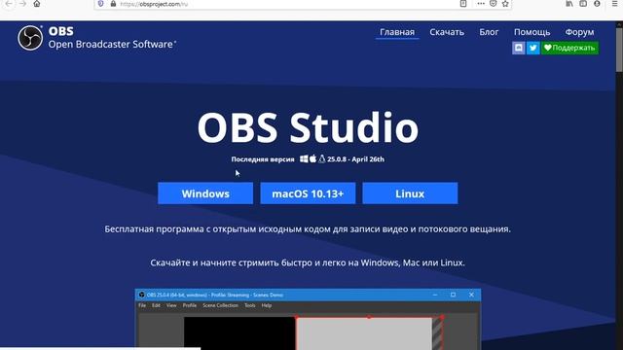Download OBS for macOS 10.13+

(x=308, y=193)
